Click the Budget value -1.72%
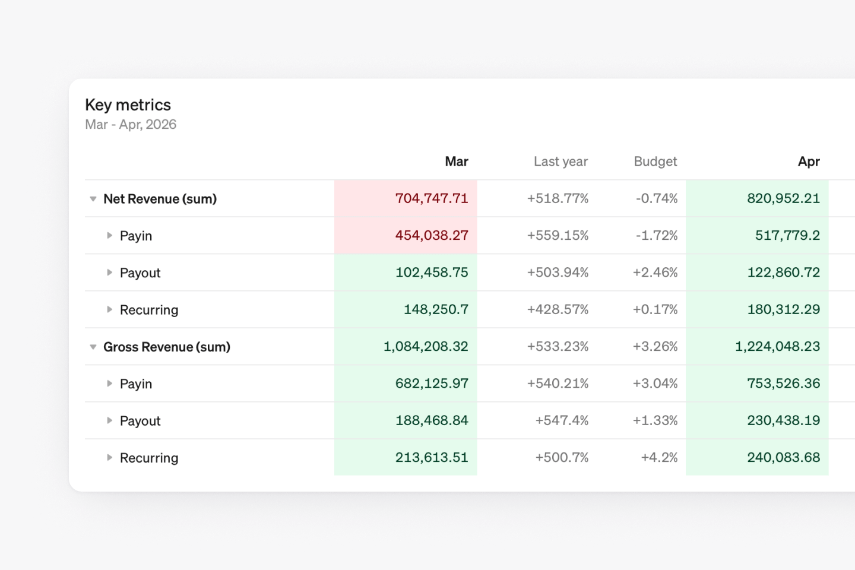The image size is (855, 570). (x=657, y=235)
